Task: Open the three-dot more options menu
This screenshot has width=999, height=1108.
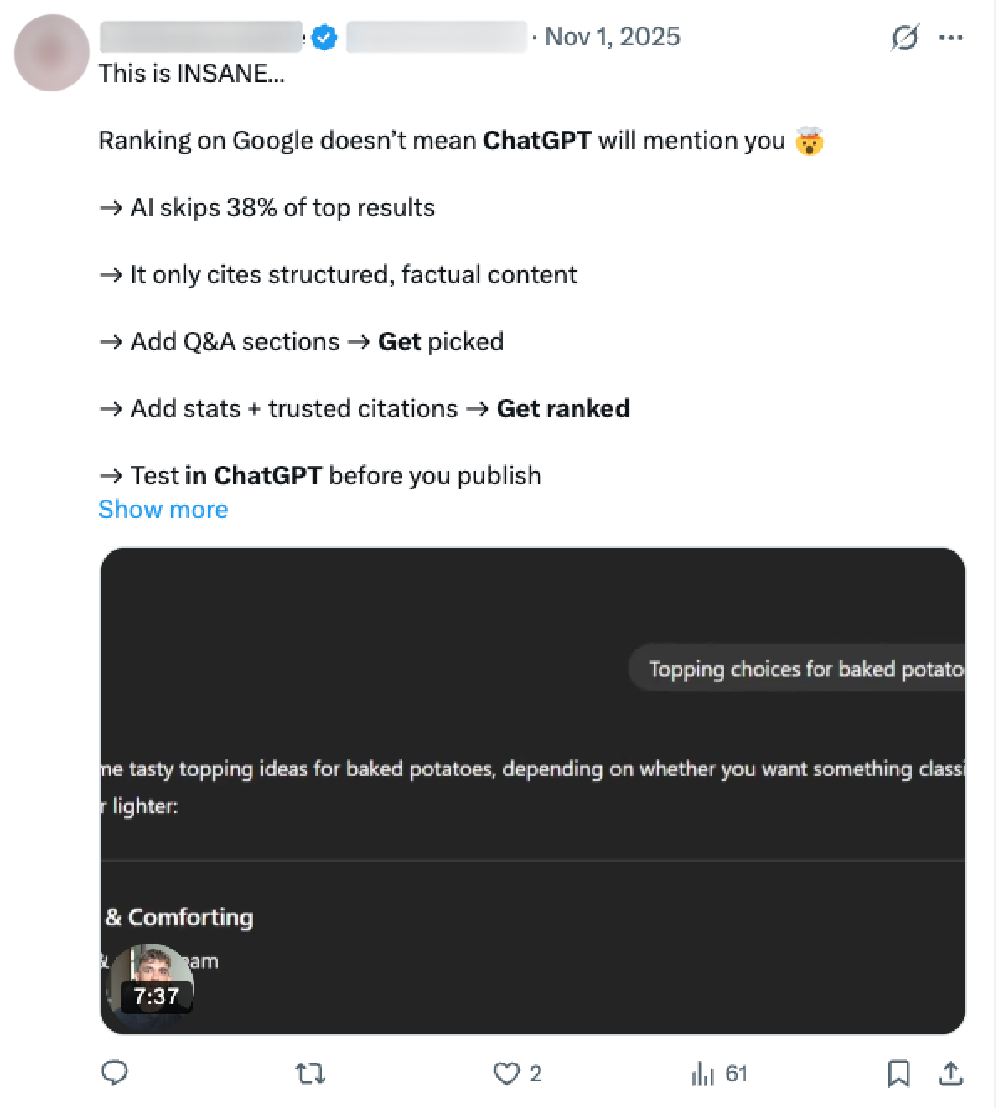Action: [x=950, y=37]
